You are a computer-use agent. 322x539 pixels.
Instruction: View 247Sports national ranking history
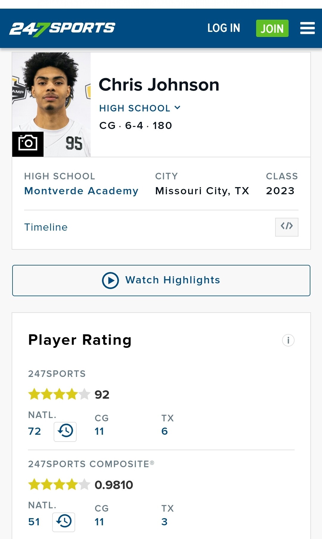pos(65,431)
